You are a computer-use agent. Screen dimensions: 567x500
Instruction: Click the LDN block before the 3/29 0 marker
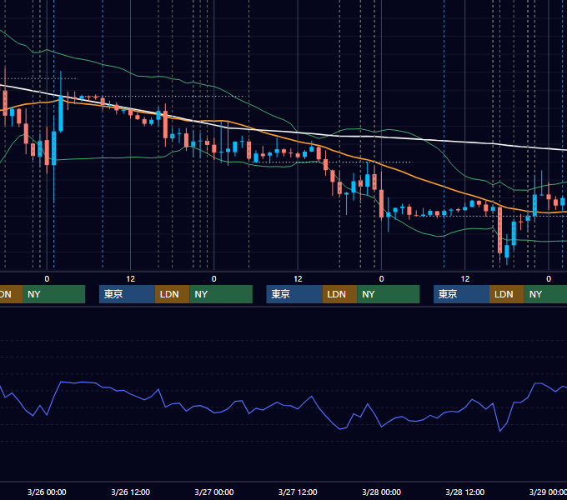pos(507,294)
